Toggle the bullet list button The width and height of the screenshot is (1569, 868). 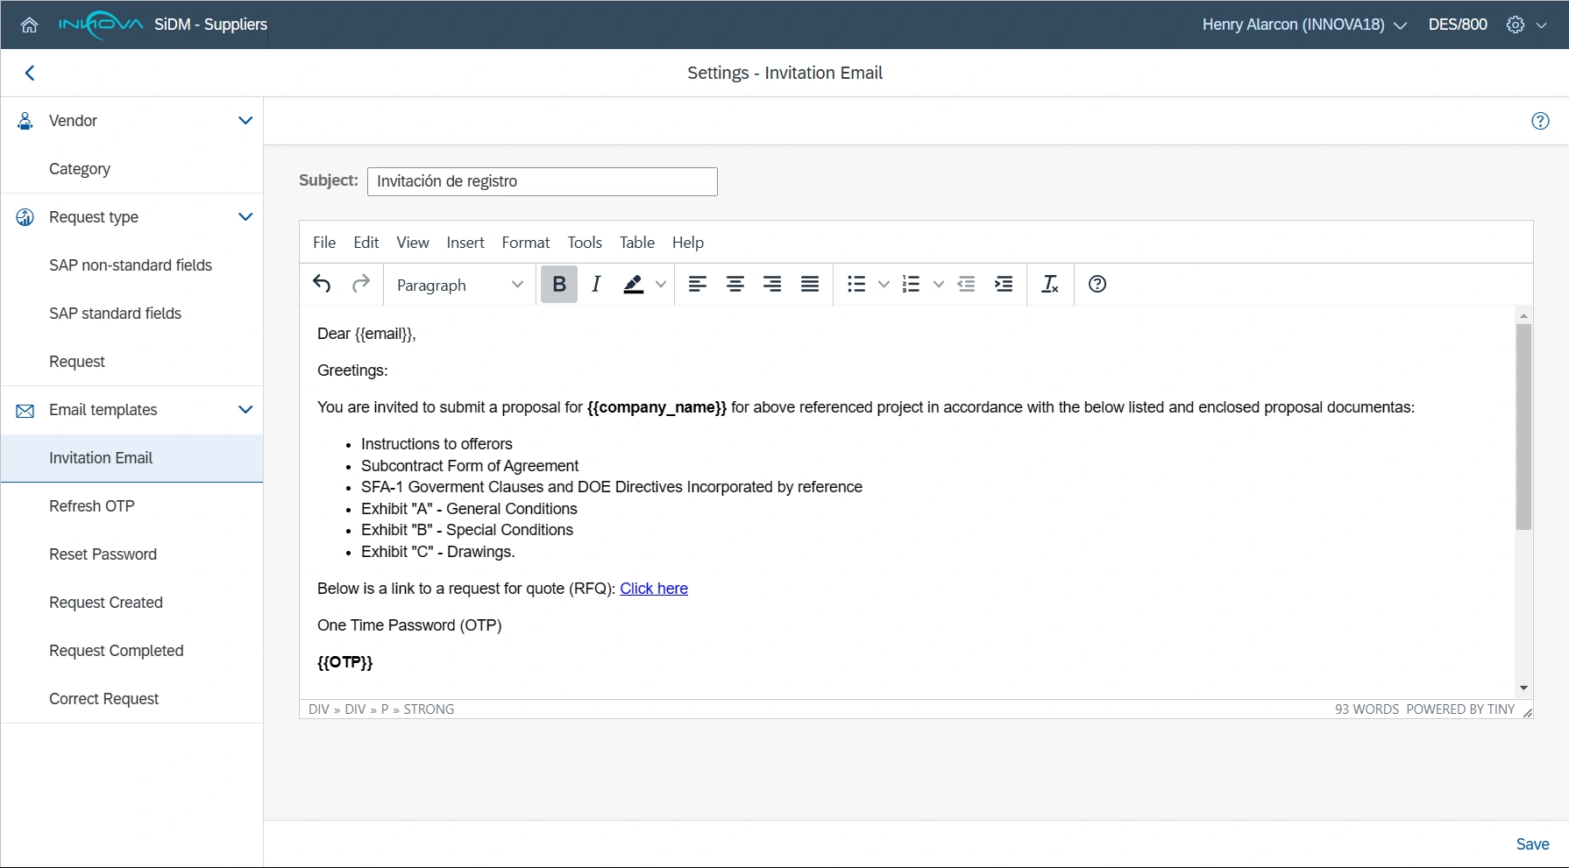point(856,284)
